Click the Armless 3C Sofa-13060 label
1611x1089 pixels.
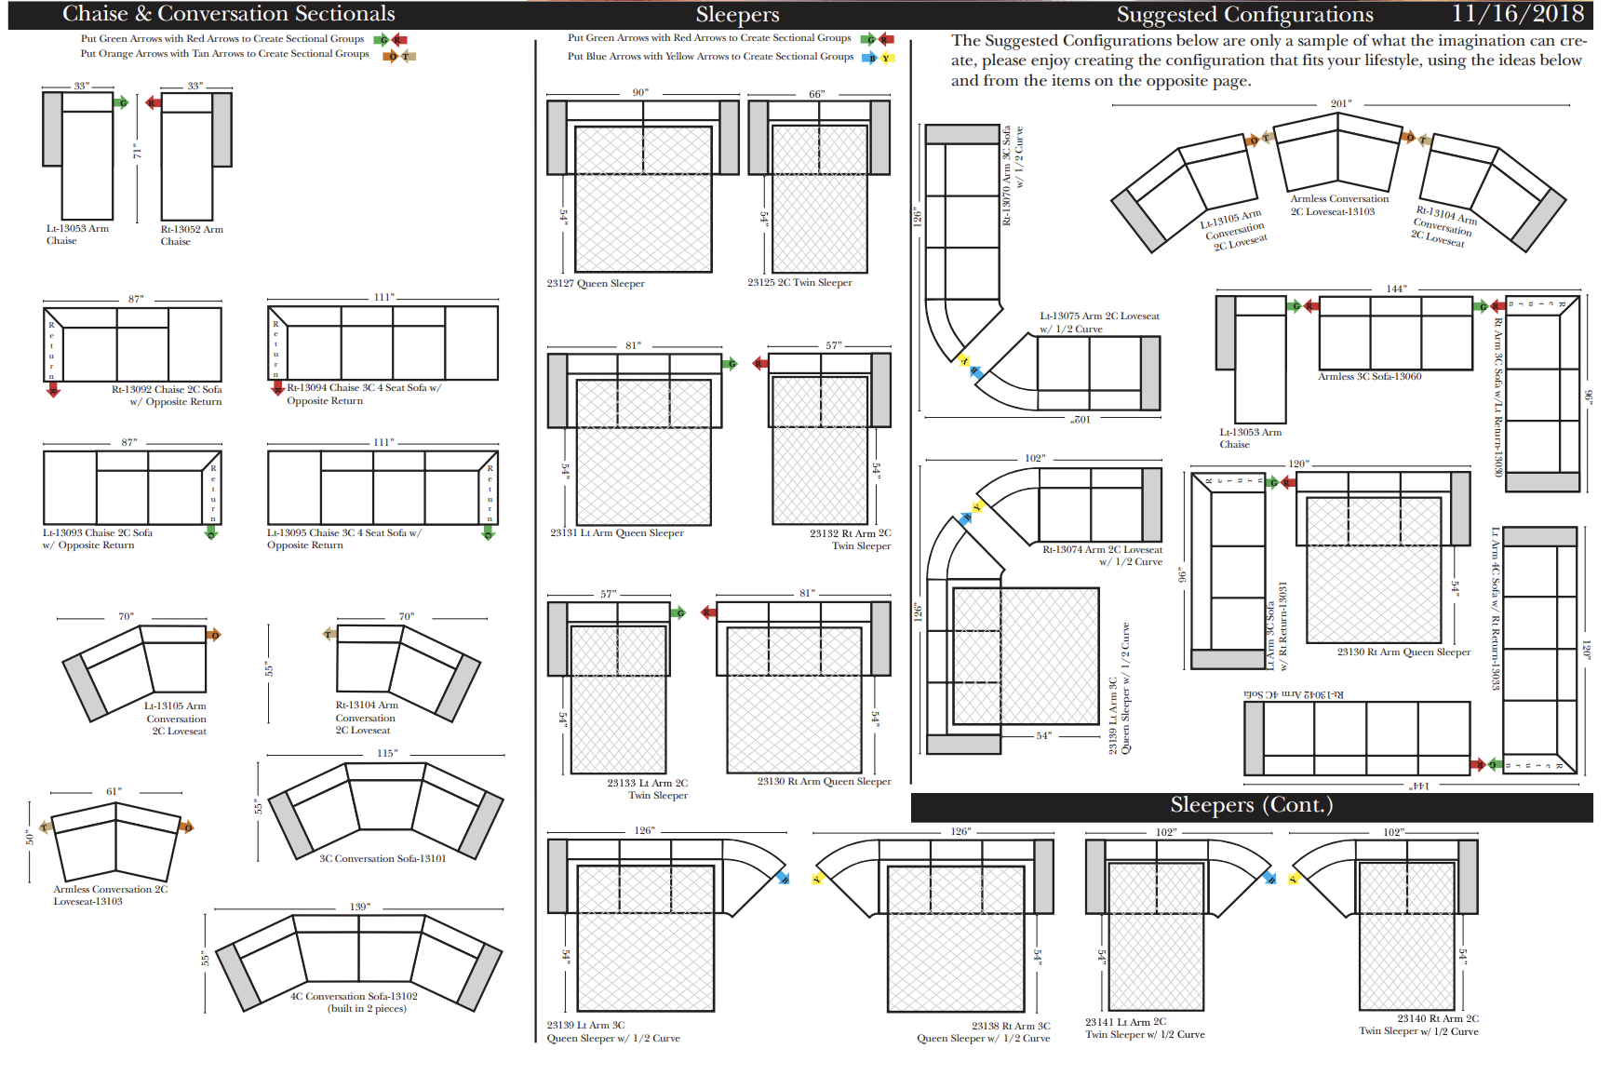pos(1369,377)
